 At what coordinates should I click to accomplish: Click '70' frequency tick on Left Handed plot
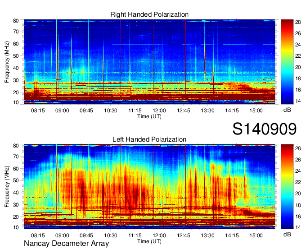[16, 157]
